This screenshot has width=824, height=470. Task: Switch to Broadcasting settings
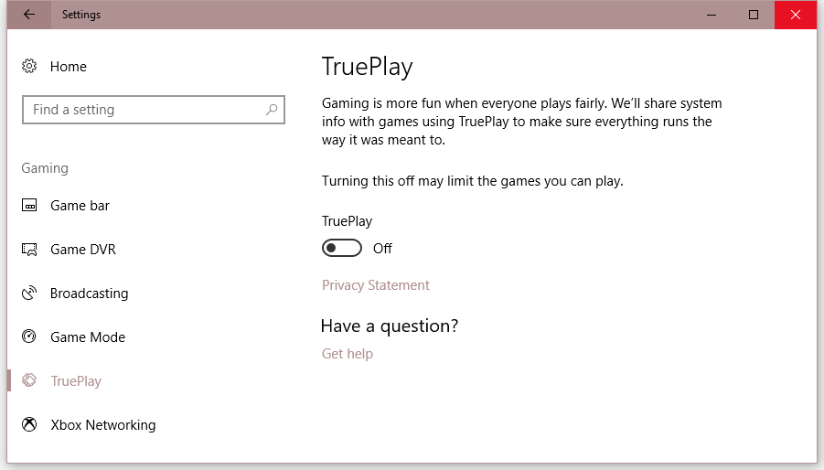tap(89, 293)
